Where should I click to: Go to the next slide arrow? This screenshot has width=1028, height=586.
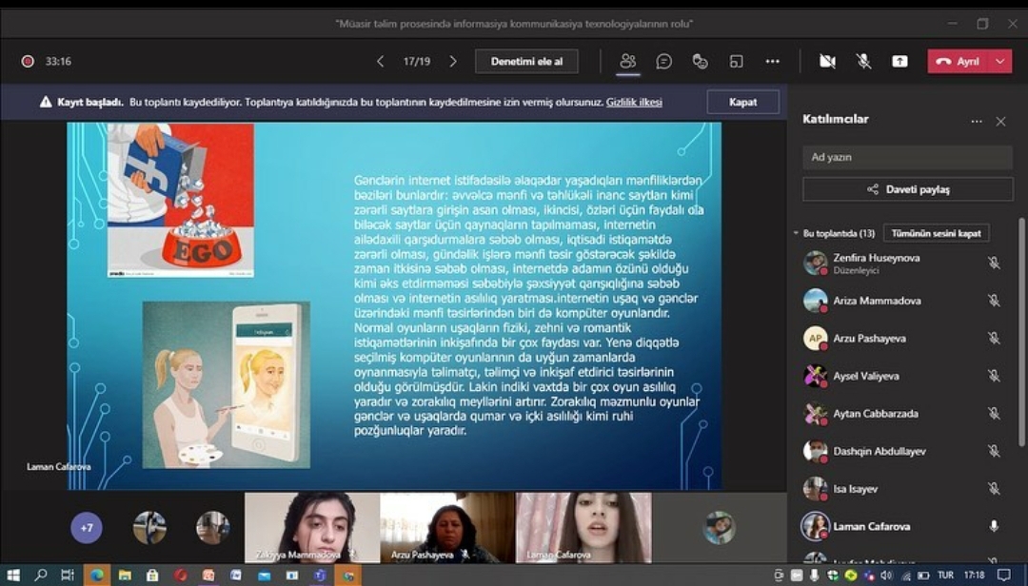[453, 61]
